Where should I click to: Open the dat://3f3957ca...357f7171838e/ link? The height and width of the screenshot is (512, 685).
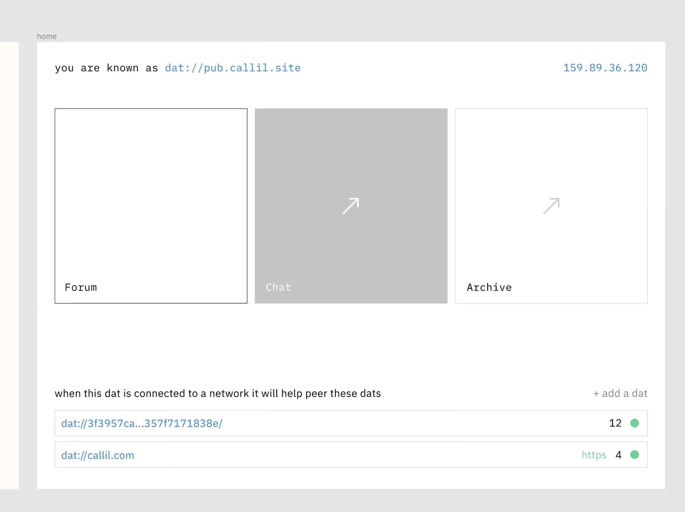[x=142, y=423]
